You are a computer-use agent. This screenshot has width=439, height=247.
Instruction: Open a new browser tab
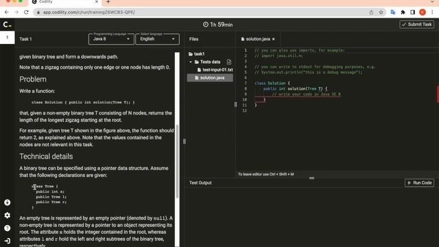click(108, 2)
